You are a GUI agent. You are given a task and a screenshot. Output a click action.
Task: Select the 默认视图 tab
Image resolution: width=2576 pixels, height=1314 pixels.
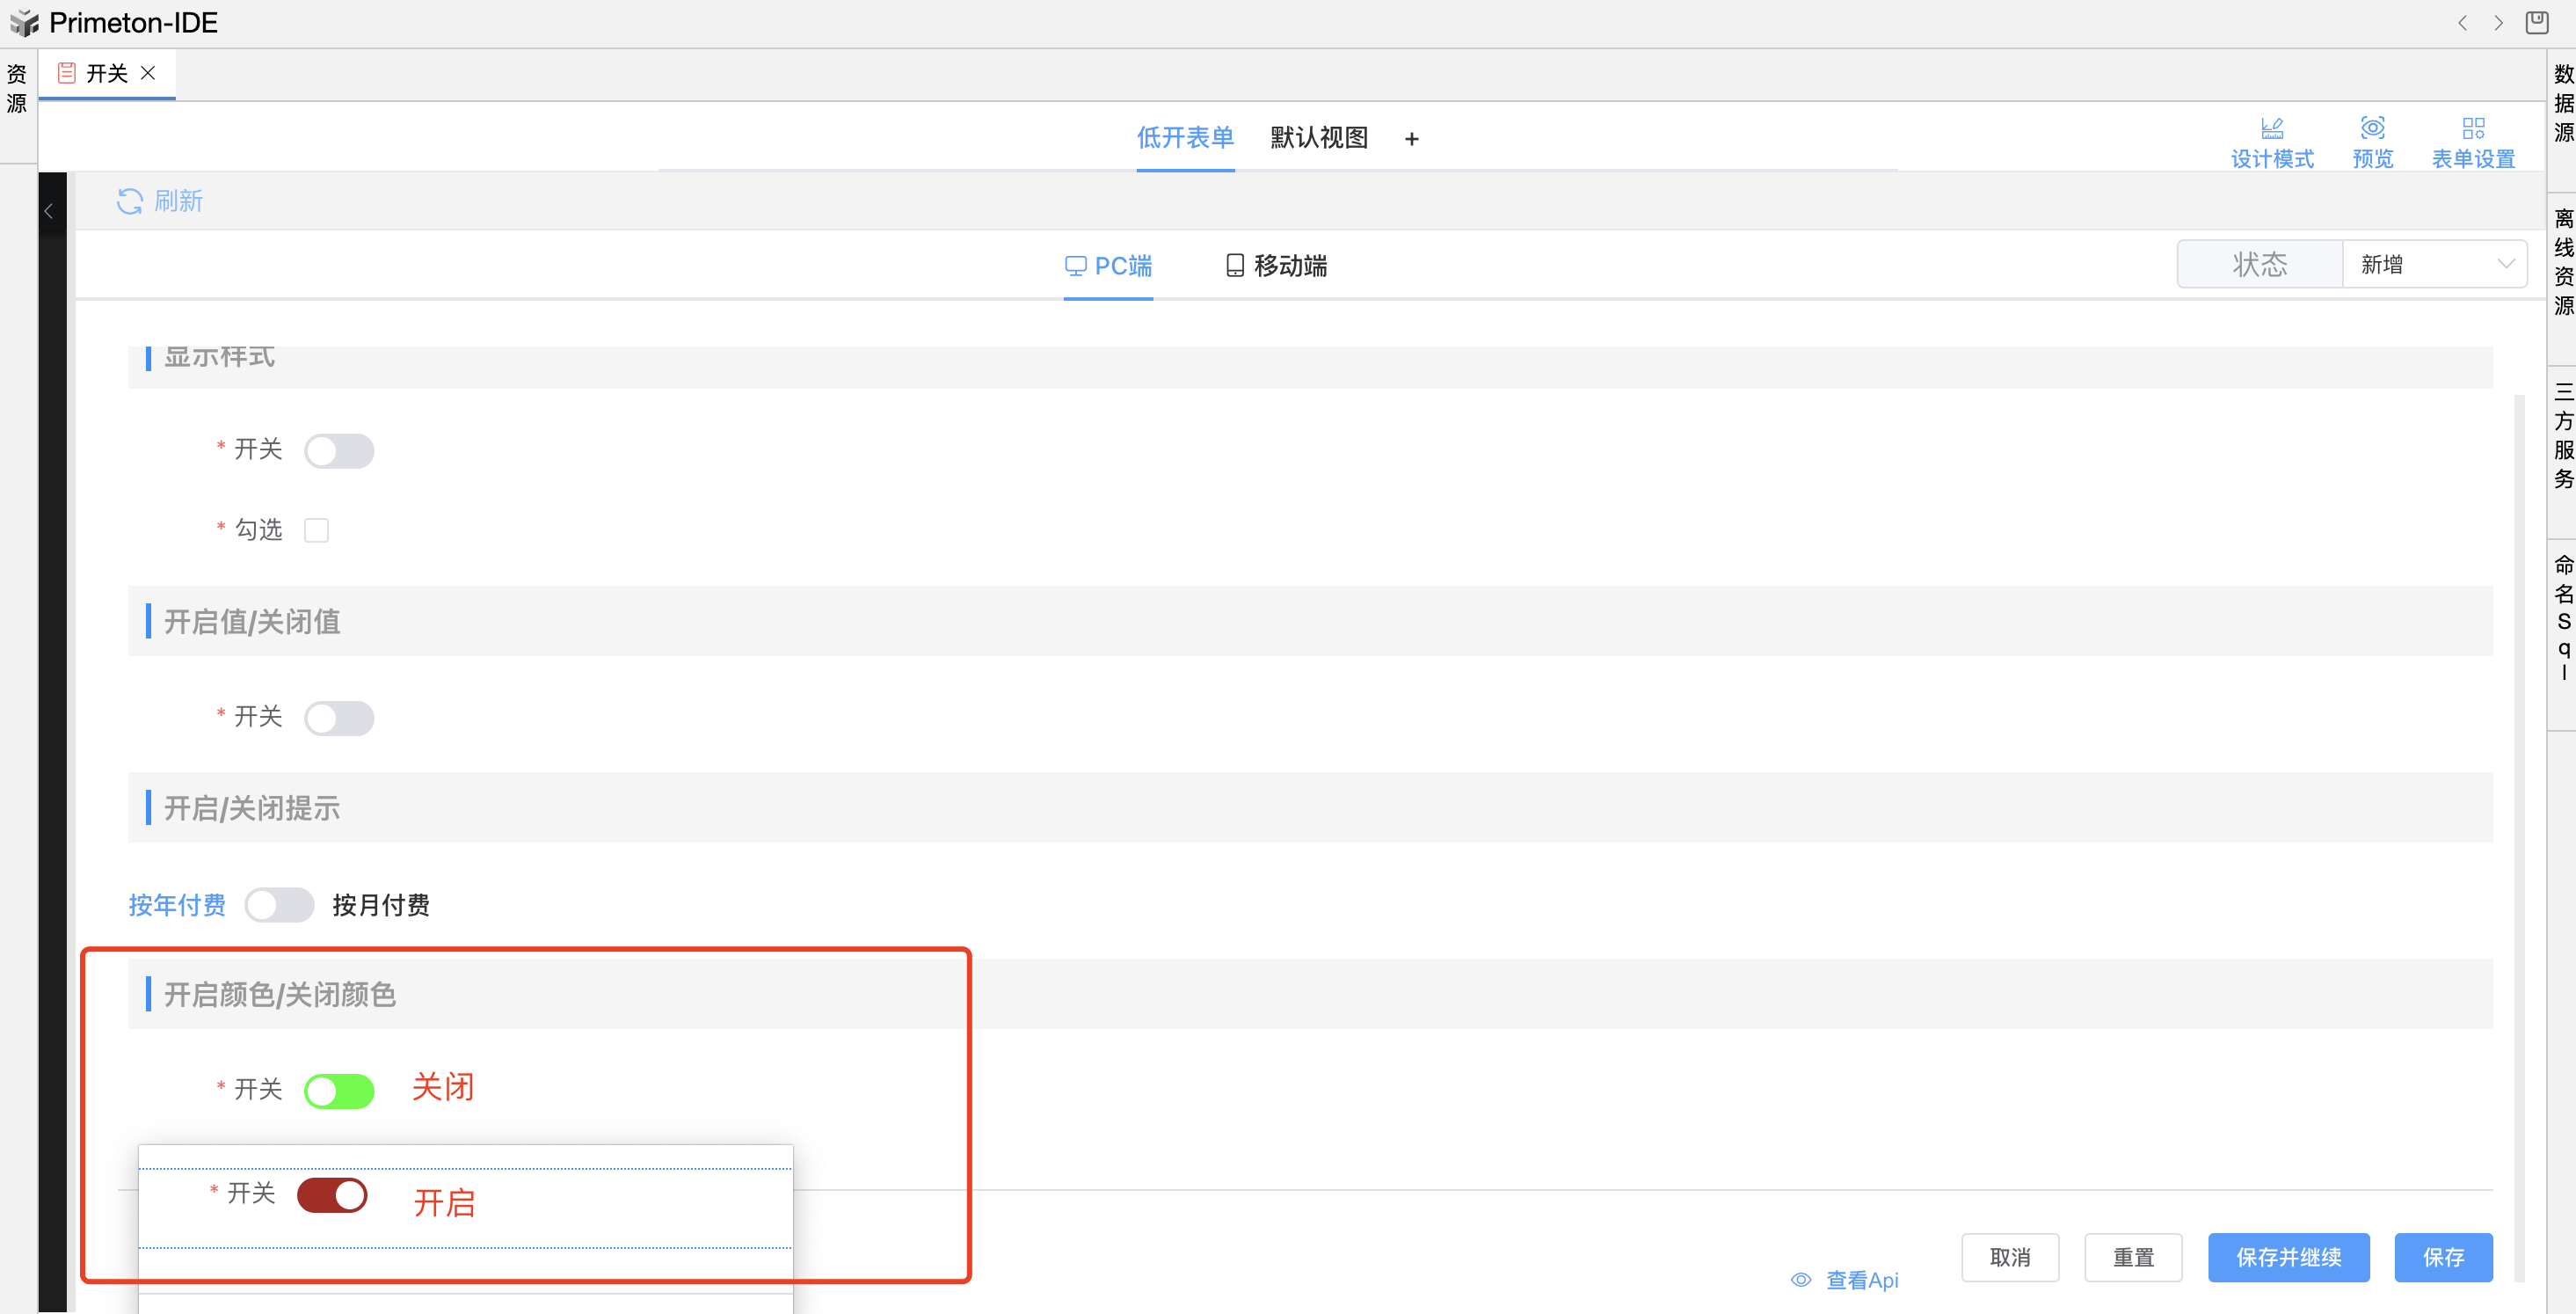1318,138
